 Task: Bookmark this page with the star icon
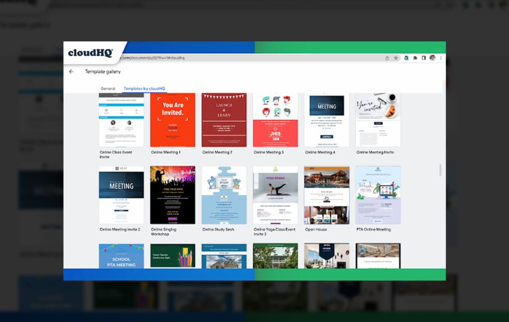[x=396, y=58]
